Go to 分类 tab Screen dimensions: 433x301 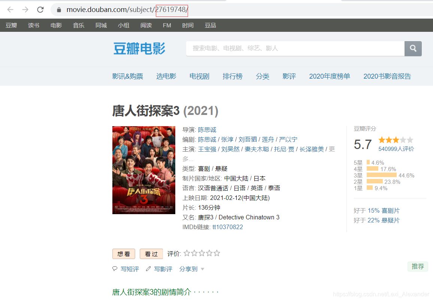(263, 76)
